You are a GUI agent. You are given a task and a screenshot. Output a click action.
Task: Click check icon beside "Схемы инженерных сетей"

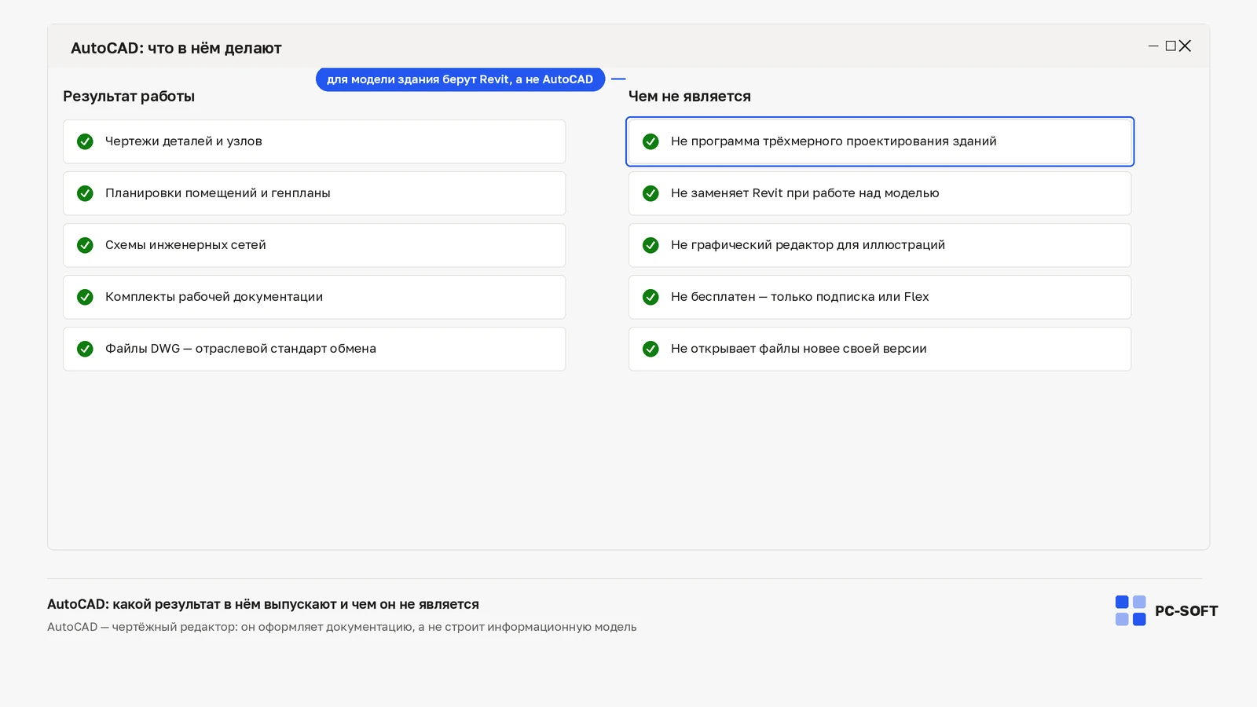tap(85, 245)
